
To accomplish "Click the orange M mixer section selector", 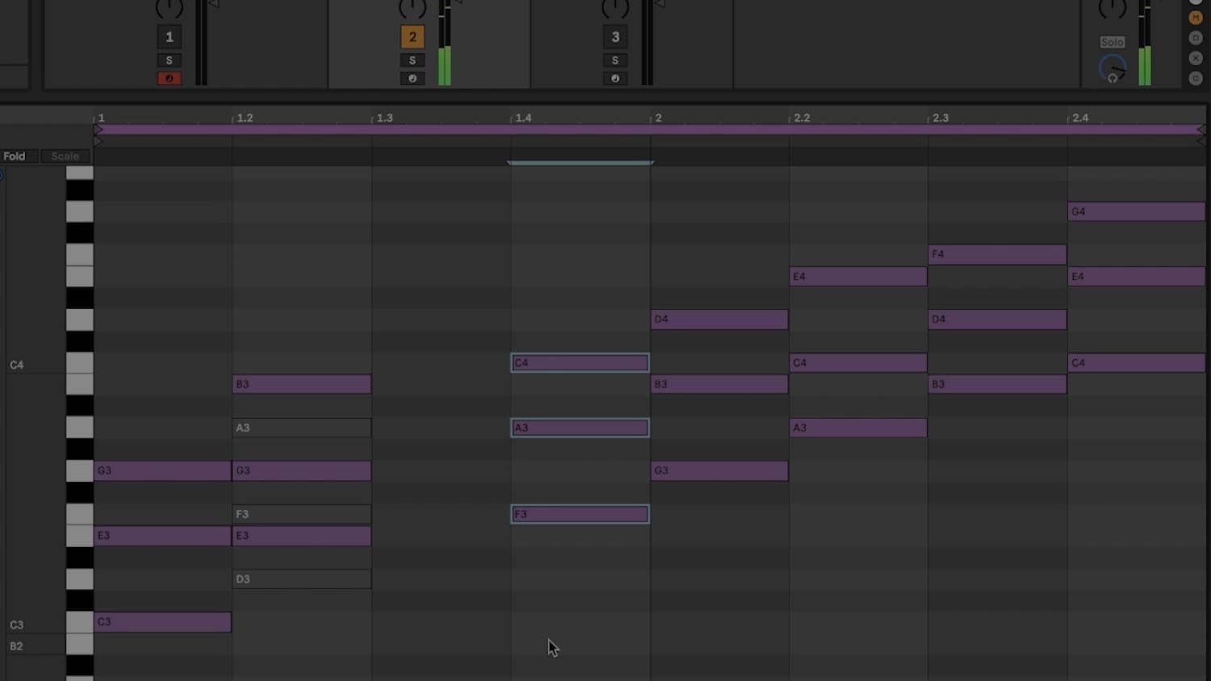I will 1196,18.
